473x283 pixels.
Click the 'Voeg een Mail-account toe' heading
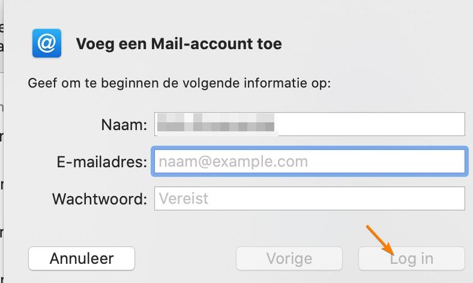179,44
